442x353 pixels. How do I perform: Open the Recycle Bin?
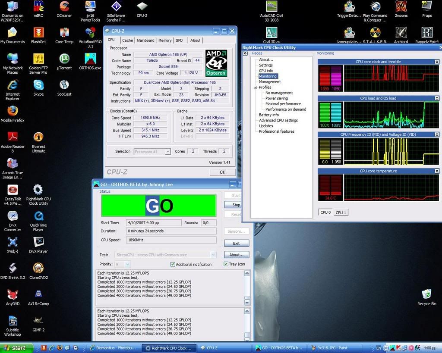427,297
